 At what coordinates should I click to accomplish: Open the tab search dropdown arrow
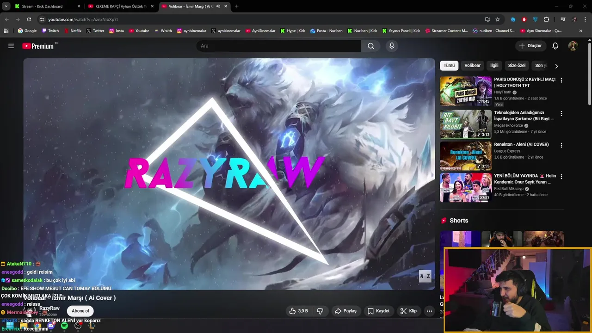point(6,6)
